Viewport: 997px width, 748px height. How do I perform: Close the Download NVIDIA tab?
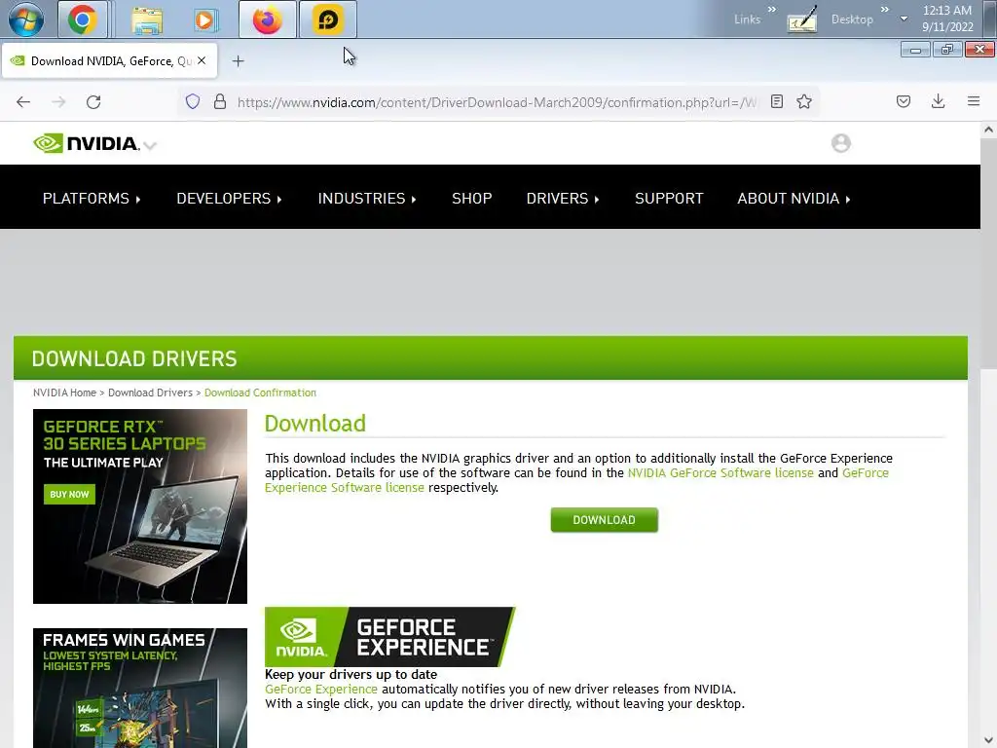pyautogui.click(x=202, y=60)
